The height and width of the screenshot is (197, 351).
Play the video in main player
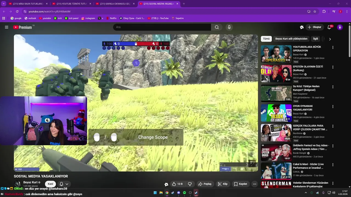pyautogui.click(x=136, y=103)
